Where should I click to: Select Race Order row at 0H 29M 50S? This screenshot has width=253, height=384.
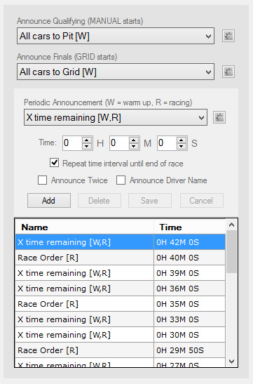pyautogui.click(x=120, y=350)
